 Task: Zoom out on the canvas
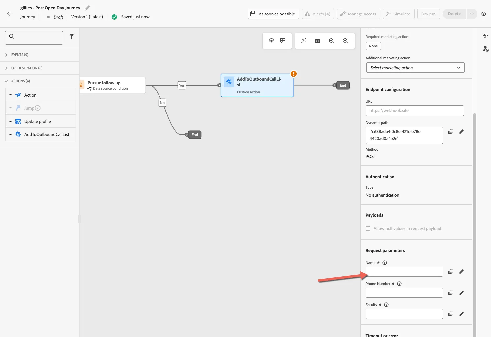332,41
